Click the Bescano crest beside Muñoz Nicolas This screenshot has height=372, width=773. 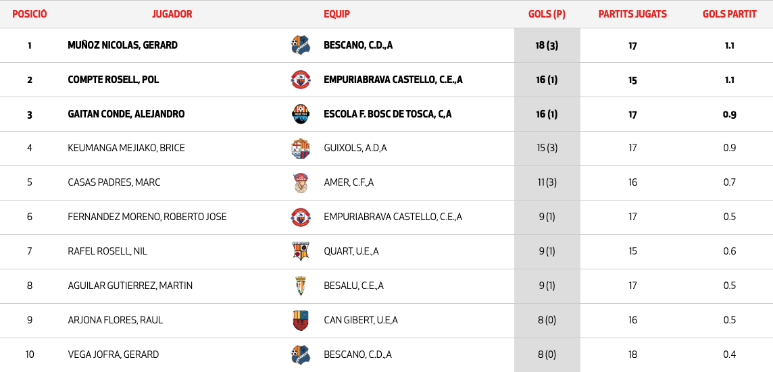[300, 45]
